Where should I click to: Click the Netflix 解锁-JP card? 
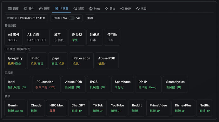[x=205, y=108]
